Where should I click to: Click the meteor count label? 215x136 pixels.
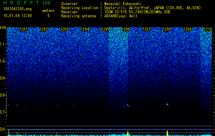pos(49,11)
